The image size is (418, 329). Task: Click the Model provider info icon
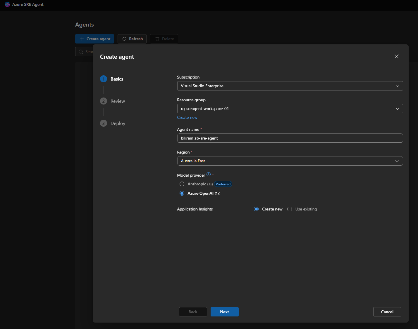[209, 174]
